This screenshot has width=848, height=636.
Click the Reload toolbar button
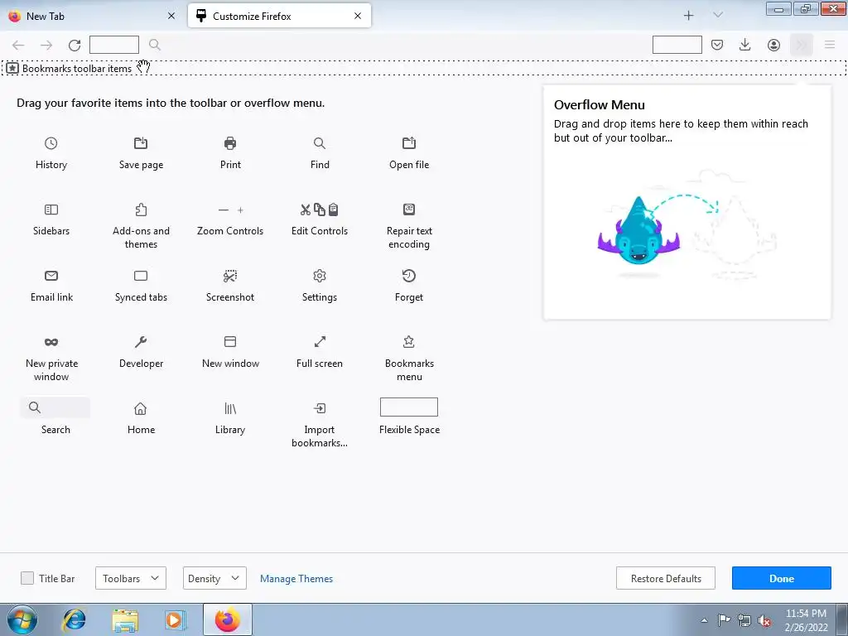[x=75, y=45]
